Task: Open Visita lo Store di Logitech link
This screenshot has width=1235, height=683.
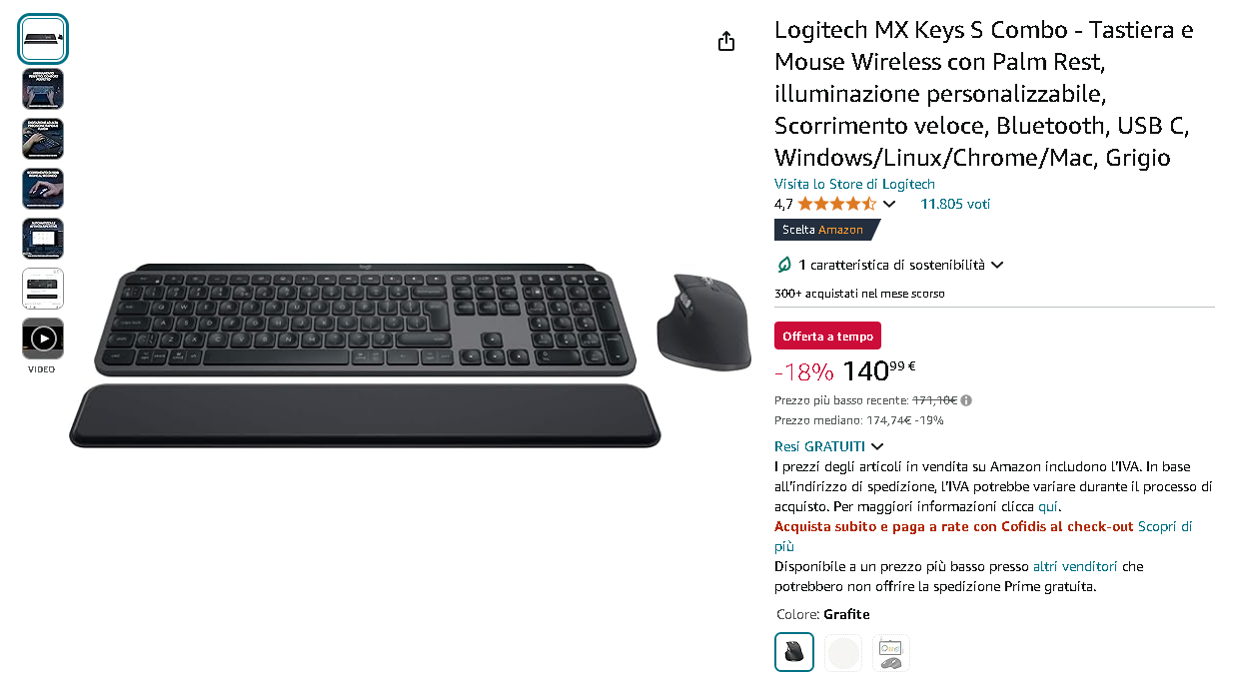Action: click(x=854, y=184)
